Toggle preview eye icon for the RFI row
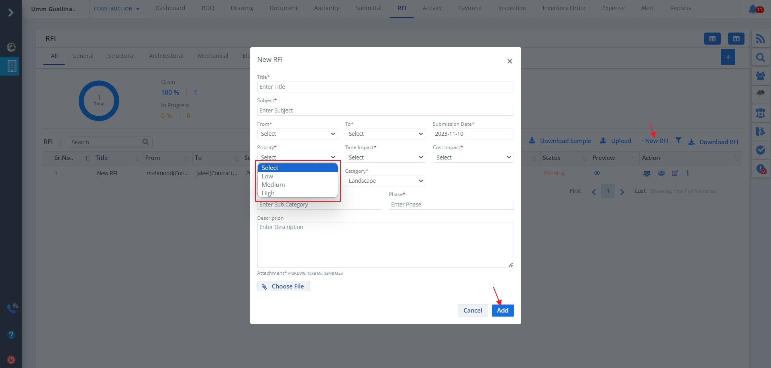The image size is (771, 368). (x=597, y=173)
